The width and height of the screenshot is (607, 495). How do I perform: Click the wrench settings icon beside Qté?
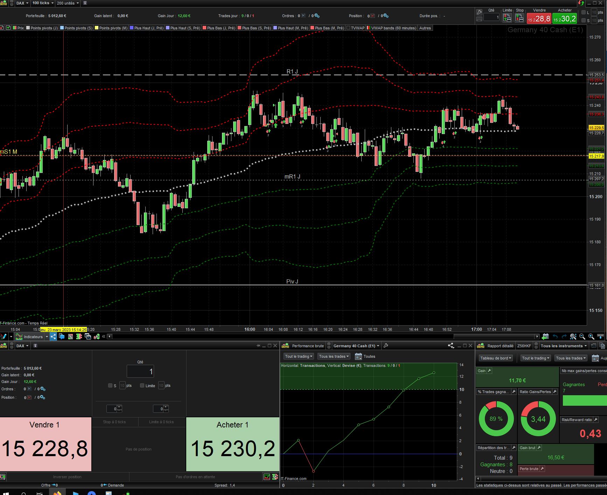click(479, 12)
